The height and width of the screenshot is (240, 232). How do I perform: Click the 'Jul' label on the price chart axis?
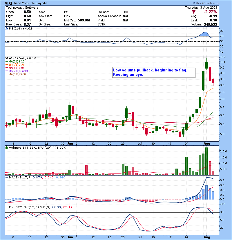[x=140, y=144]
